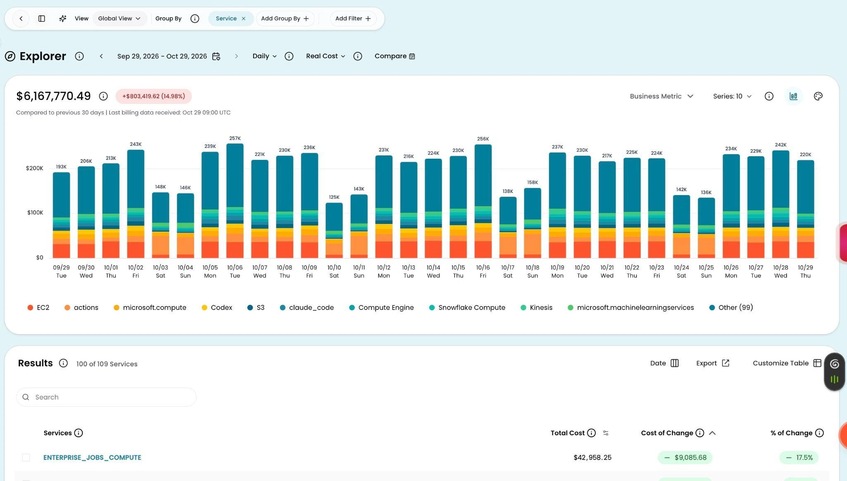Toggle the actions legend series
The height and width of the screenshot is (481, 847).
pos(81,308)
